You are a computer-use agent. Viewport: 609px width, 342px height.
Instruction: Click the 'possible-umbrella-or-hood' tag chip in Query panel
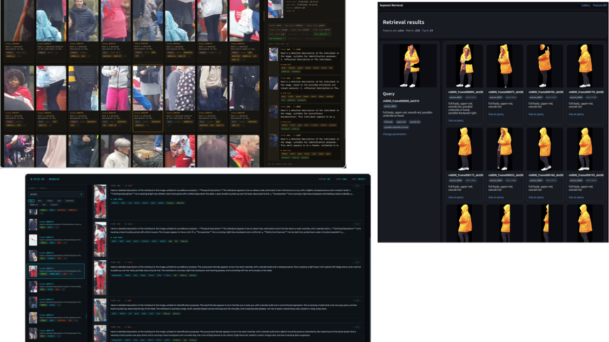tap(396, 127)
